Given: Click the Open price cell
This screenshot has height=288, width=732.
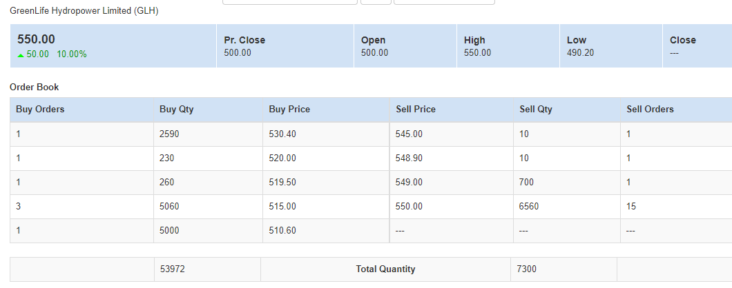Looking at the screenshot, I should pos(405,46).
